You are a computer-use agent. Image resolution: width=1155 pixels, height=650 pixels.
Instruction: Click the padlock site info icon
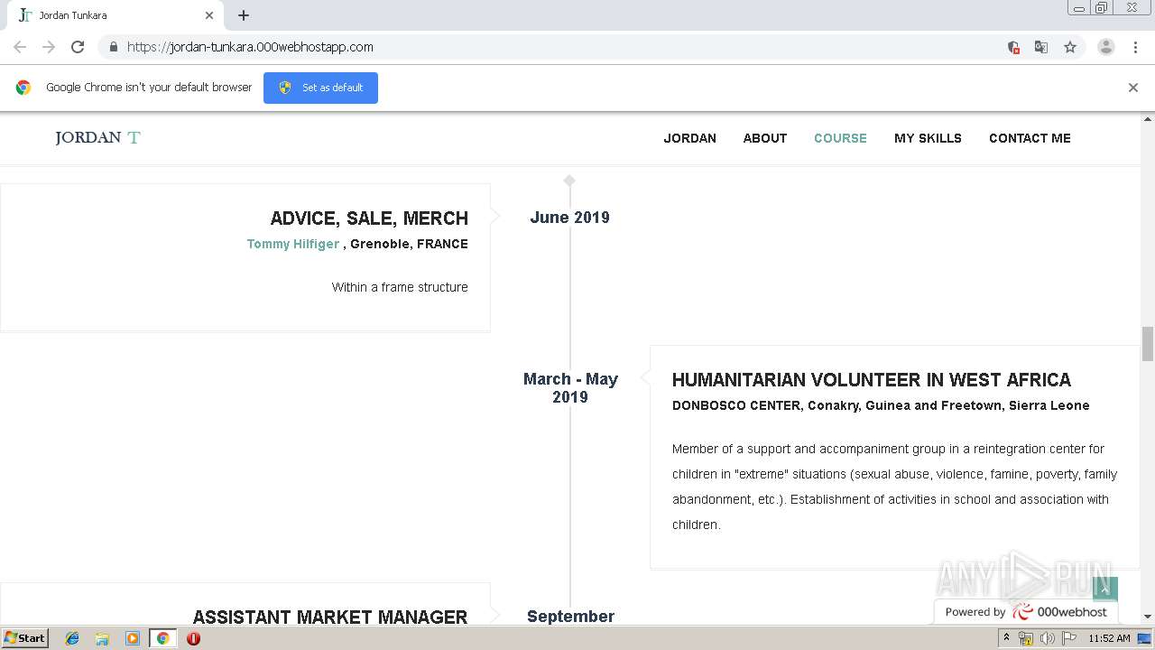[x=113, y=47]
